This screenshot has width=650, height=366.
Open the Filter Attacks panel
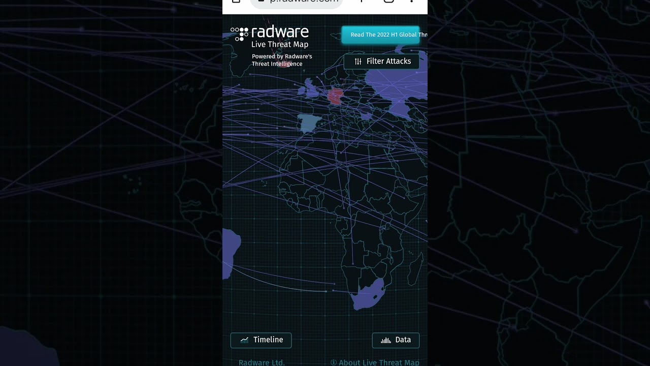tap(382, 61)
